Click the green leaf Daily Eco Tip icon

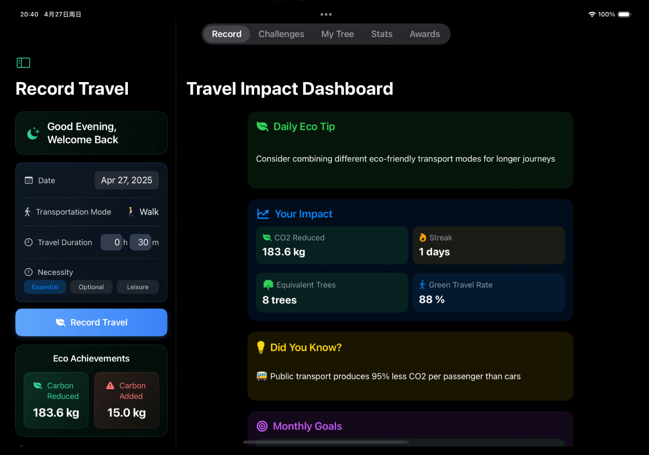262,127
